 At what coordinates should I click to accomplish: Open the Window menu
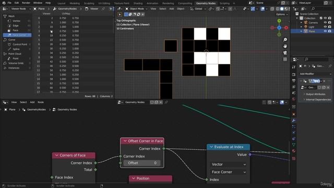(38, 3)
